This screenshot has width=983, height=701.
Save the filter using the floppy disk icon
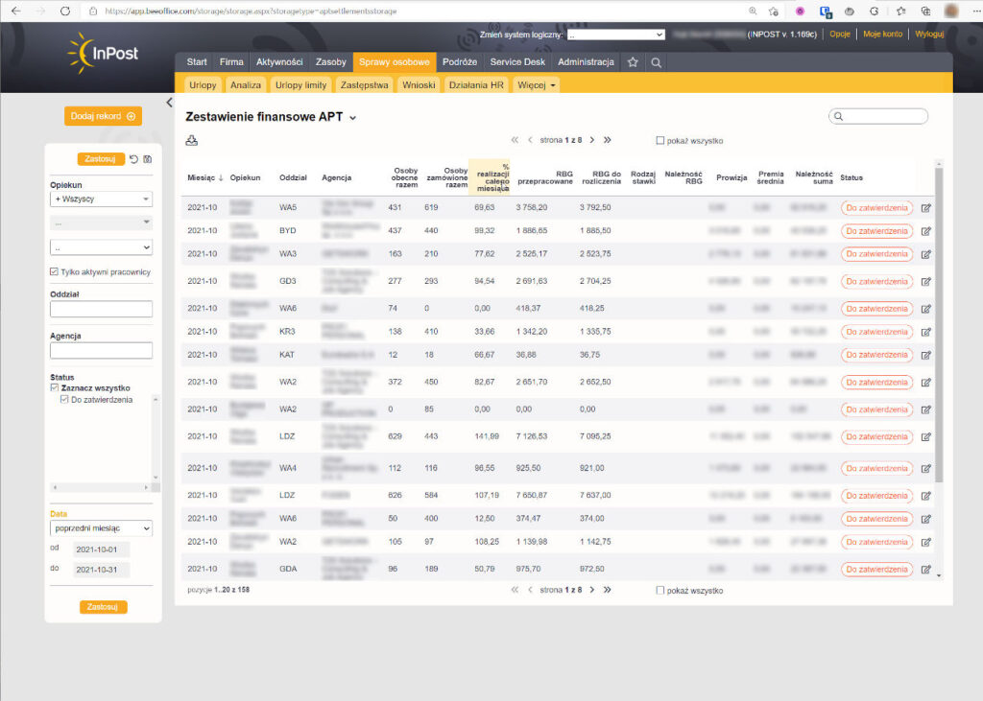(147, 159)
